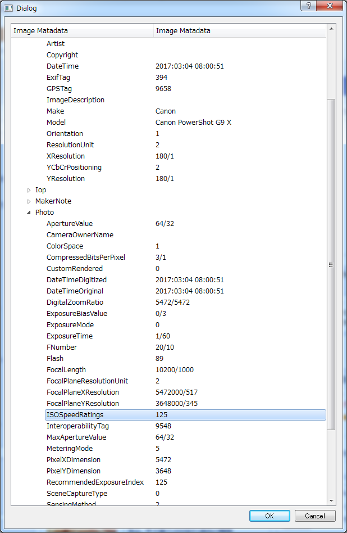The width and height of the screenshot is (347, 533).
Task: Click the Dialog title bar icon
Action: pos(8,8)
